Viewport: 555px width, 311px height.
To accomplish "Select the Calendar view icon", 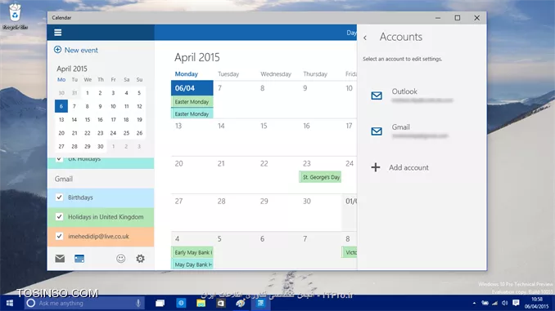I will coord(79,259).
